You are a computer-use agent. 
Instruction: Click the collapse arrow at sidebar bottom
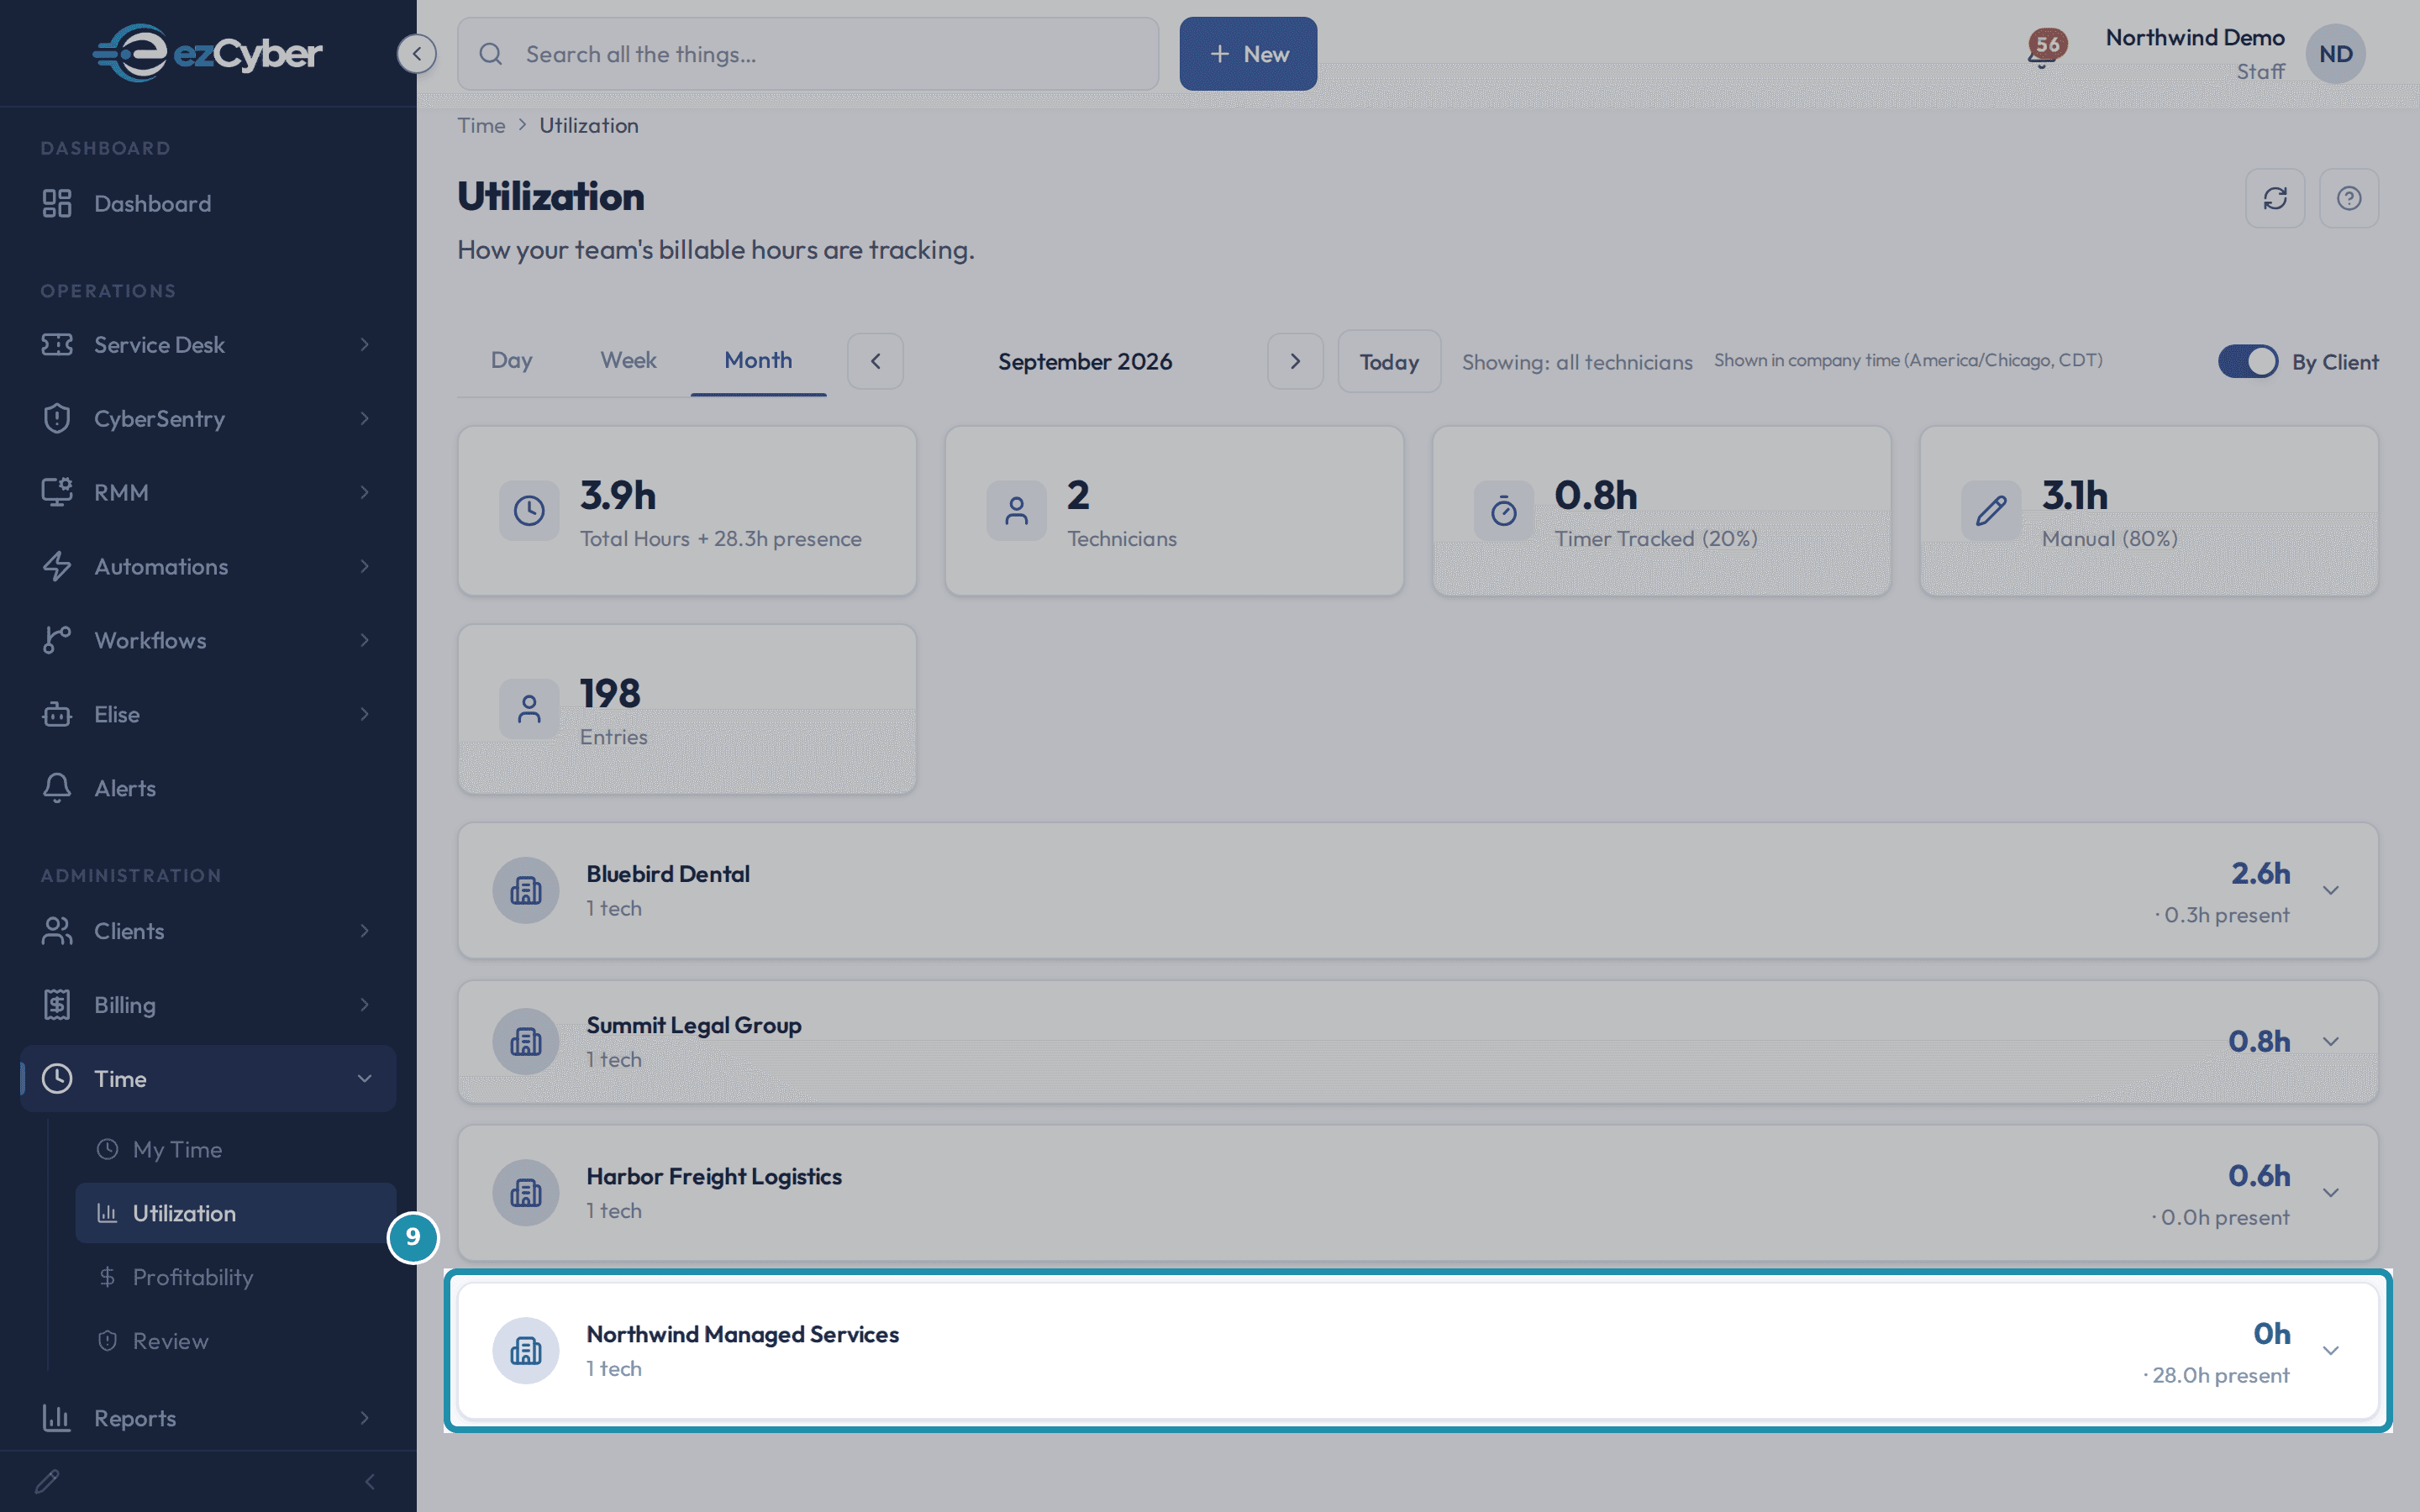pos(370,1481)
